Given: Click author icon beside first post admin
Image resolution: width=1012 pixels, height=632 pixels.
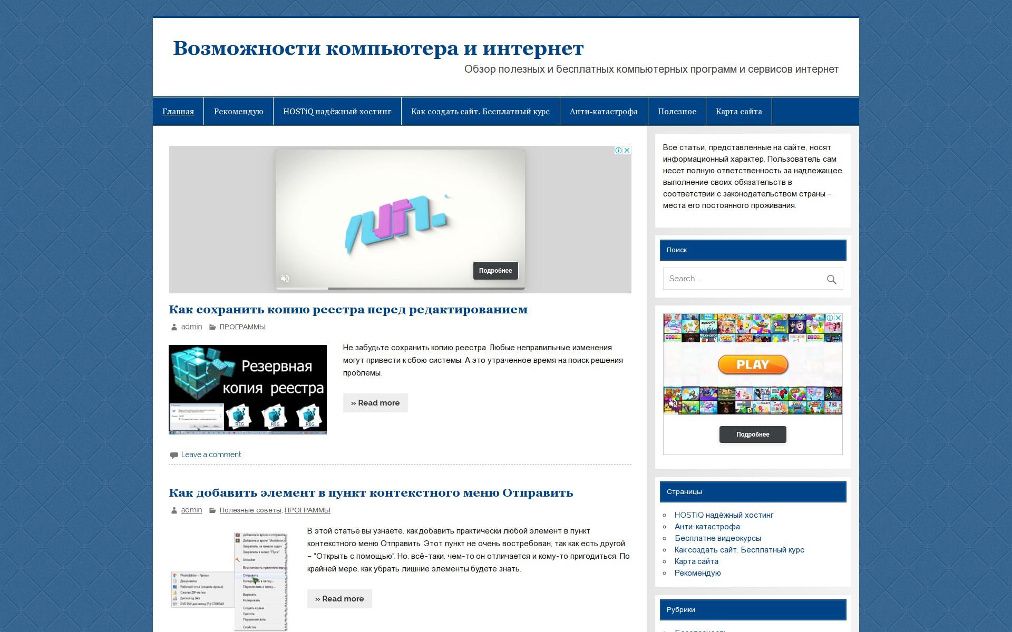Looking at the screenshot, I should click(174, 327).
